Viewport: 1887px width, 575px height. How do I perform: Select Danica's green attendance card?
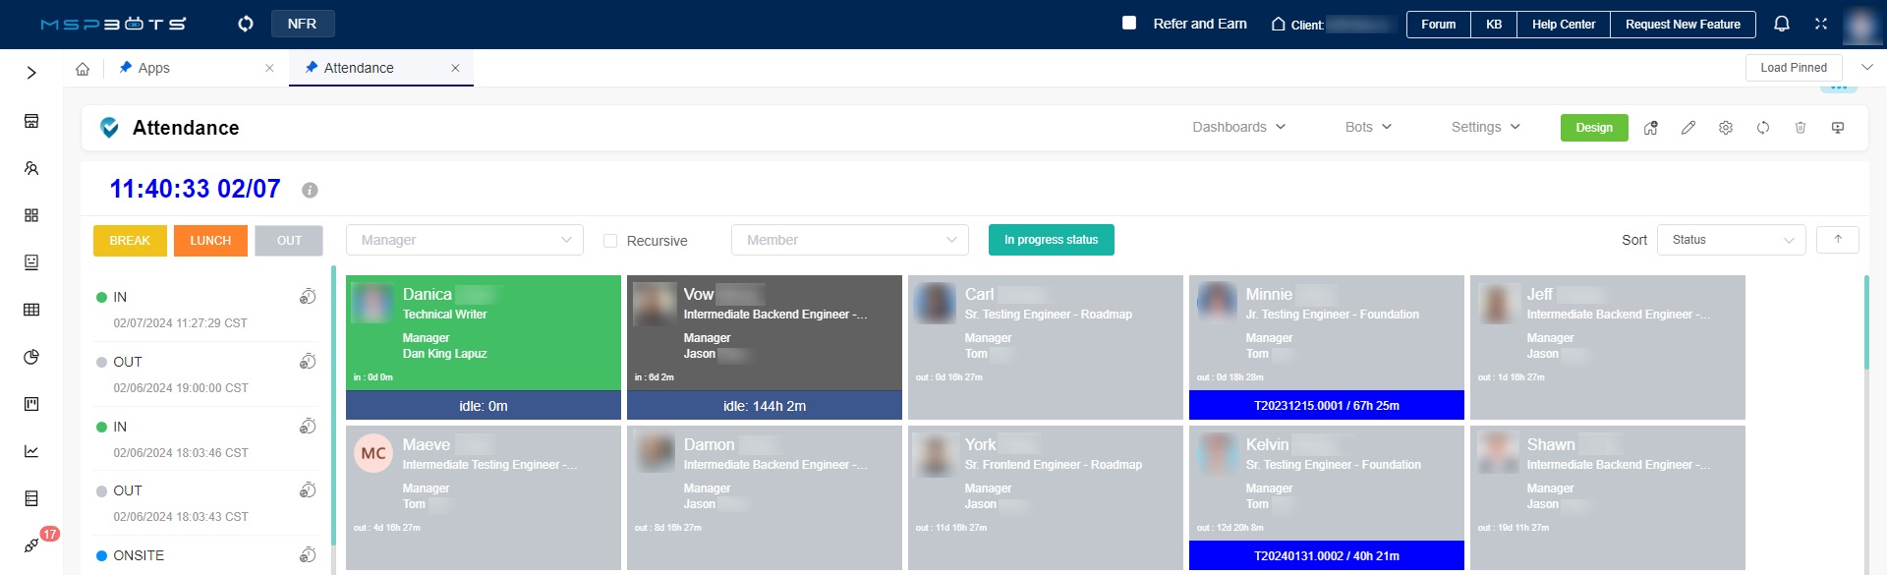coord(483,332)
